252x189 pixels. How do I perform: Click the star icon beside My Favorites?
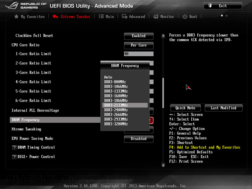(17, 17)
